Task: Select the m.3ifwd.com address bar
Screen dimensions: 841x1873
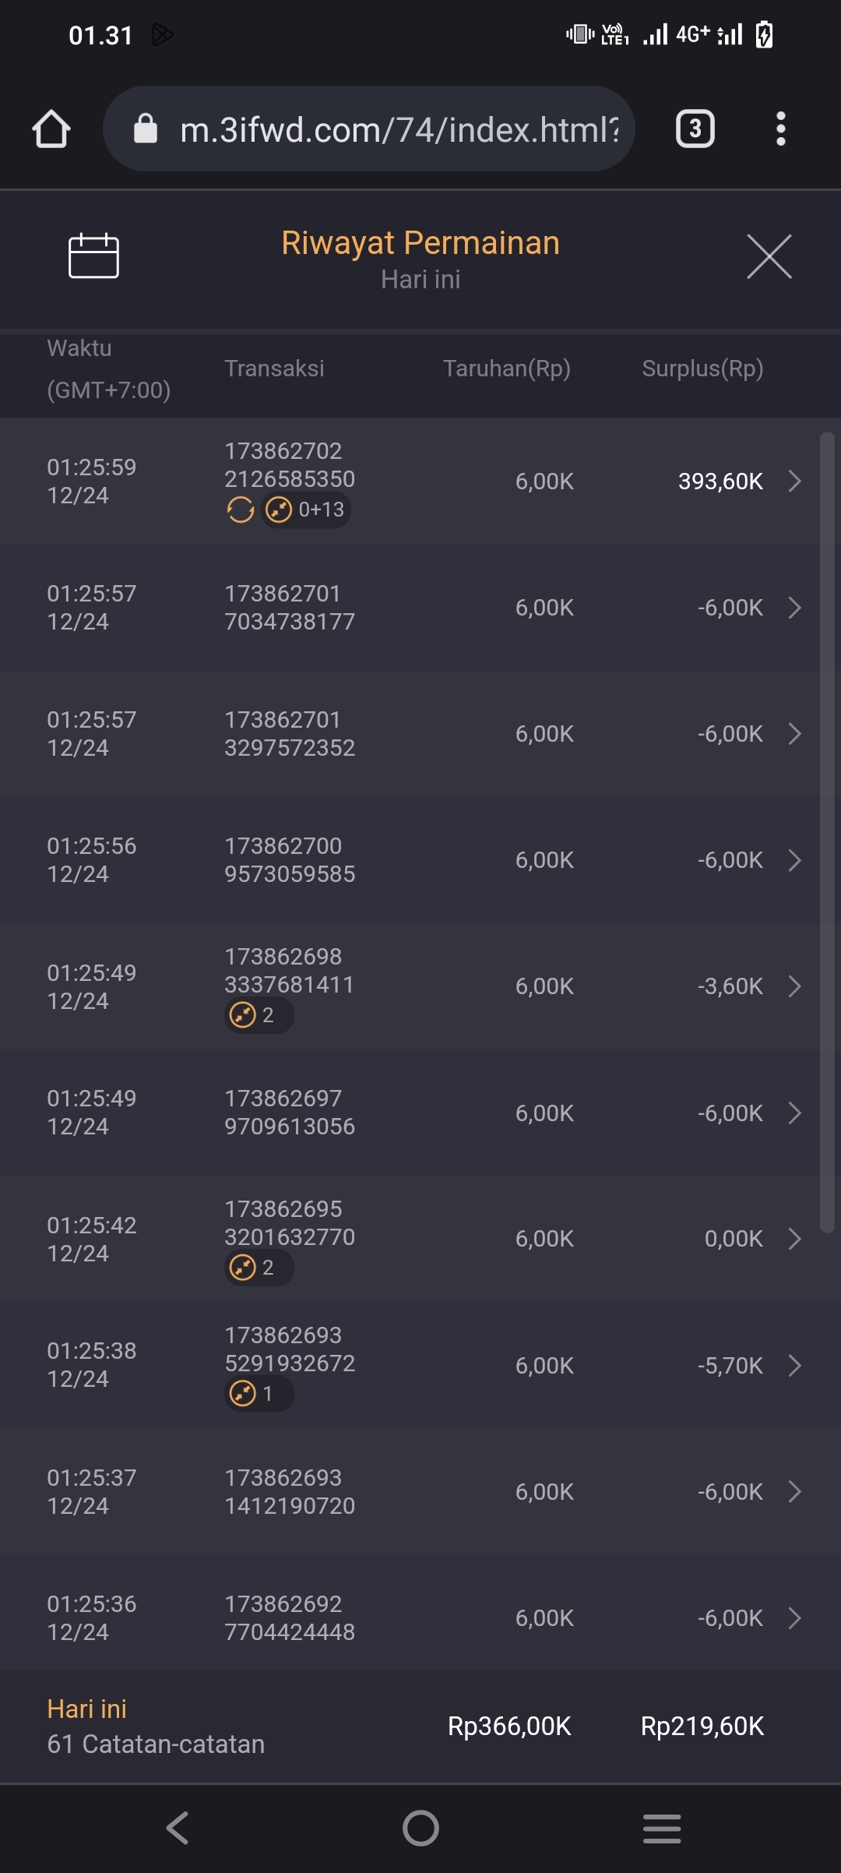Action: (399, 129)
